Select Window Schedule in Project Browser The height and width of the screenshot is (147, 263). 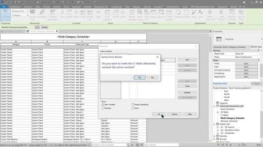pyautogui.click(x=229, y=121)
